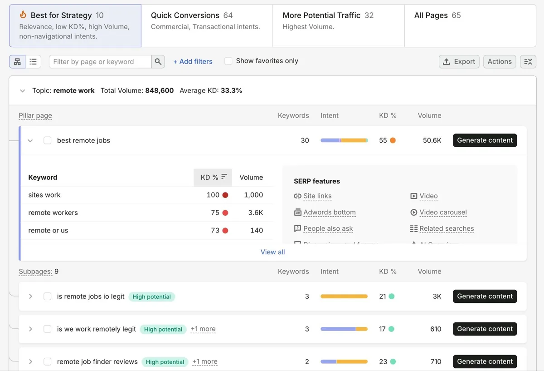Click red KD dot for sites work
The width and height of the screenshot is (544, 371).
225,195
